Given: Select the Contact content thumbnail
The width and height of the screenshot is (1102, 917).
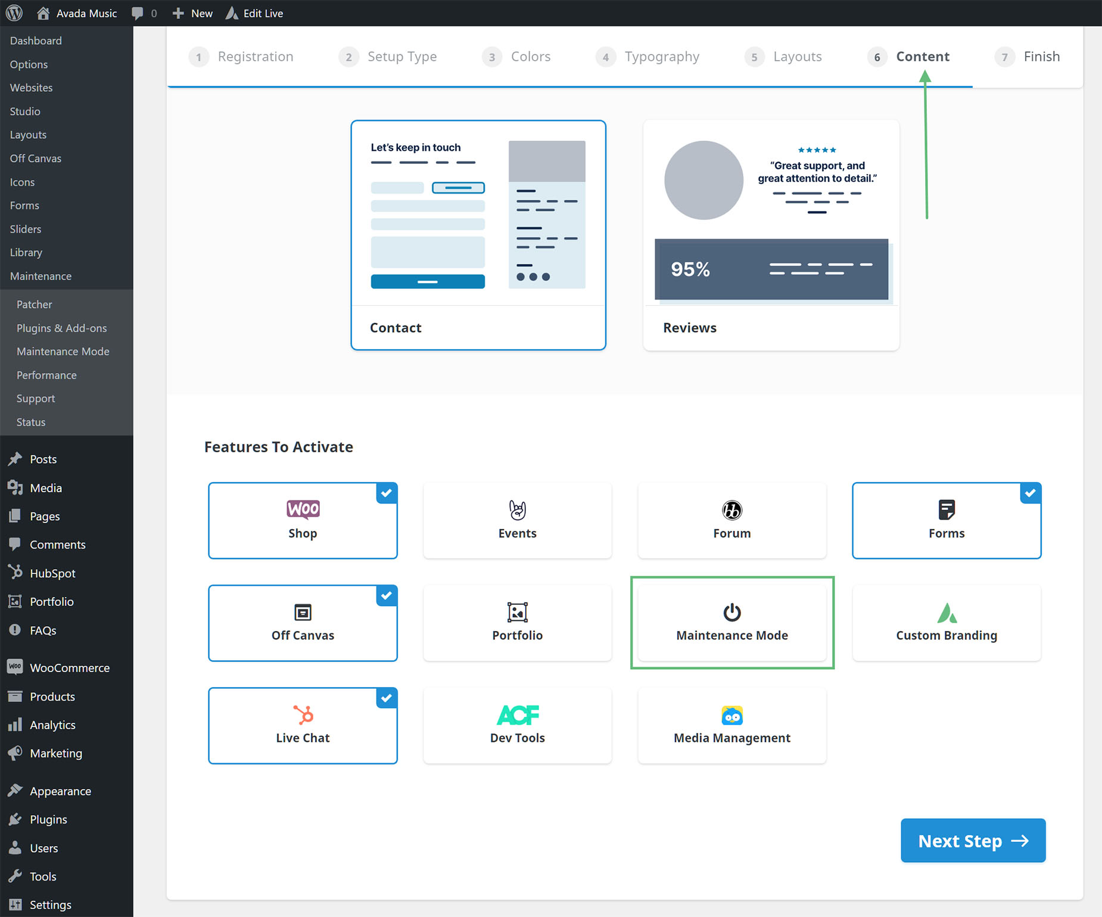Looking at the screenshot, I should [478, 235].
